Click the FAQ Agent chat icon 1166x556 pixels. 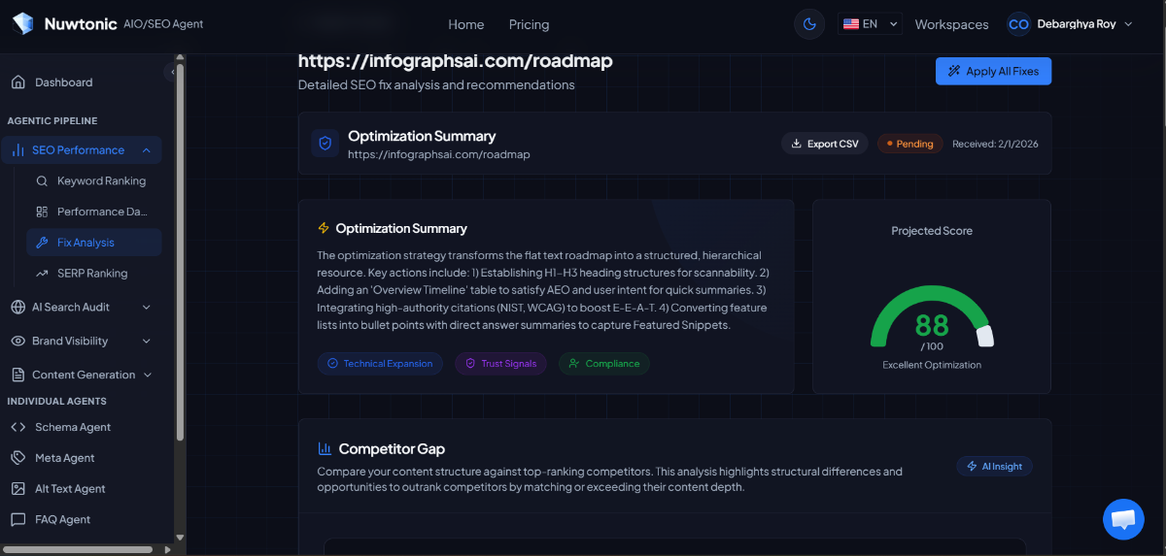pos(17,520)
